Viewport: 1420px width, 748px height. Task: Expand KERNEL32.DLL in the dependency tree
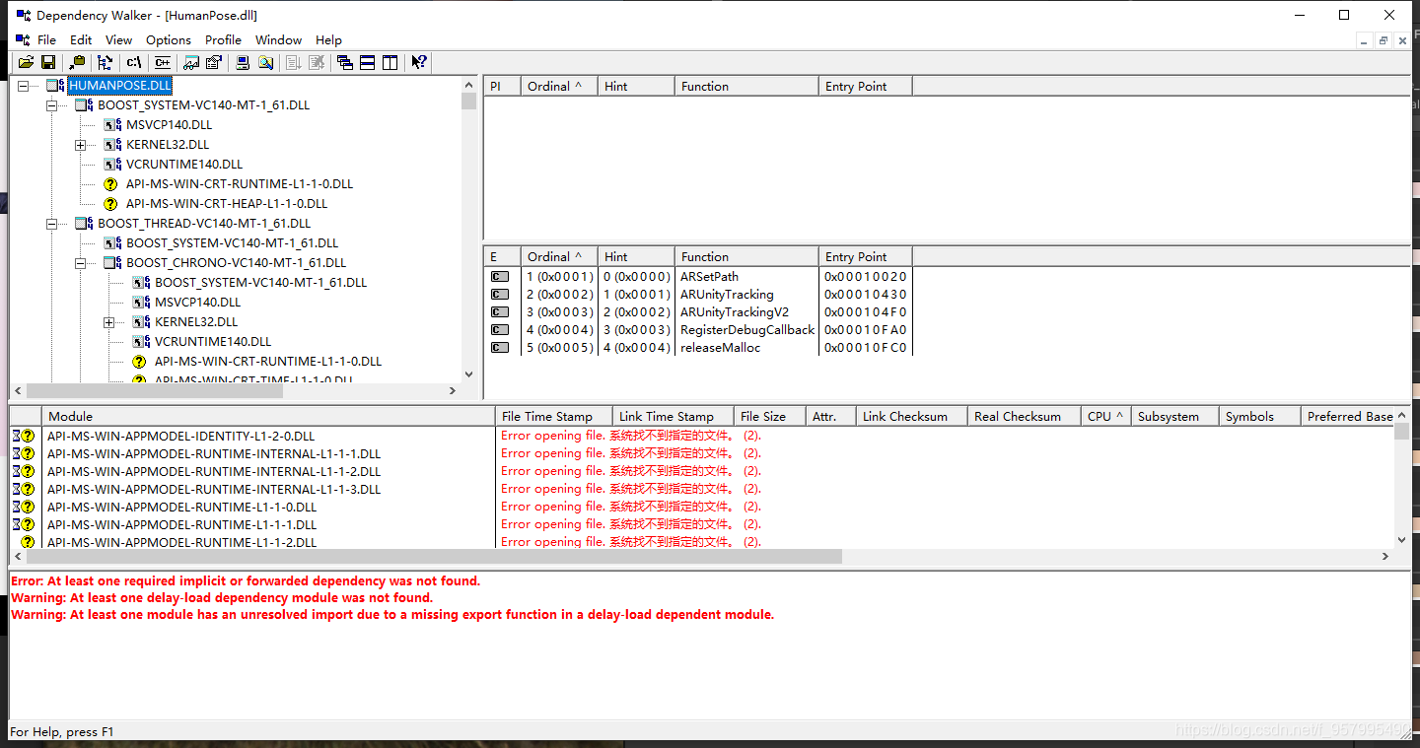[80, 144]
